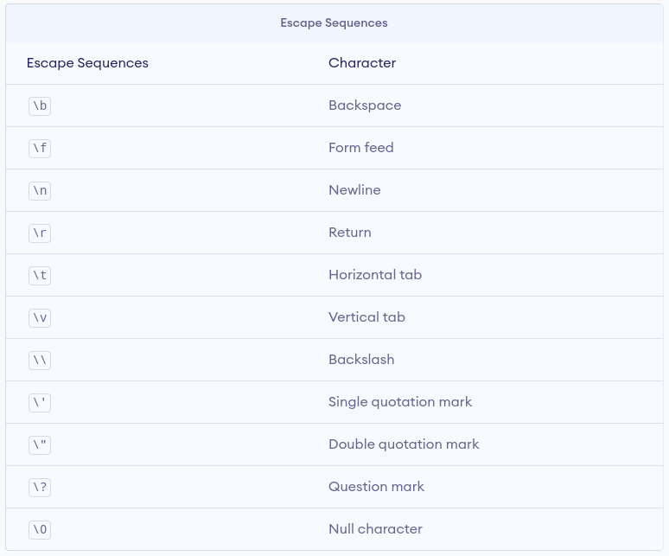Screen dimensions: 669x556
Task: Click the Horizontal tab cell
Action: tap(375, 275)
